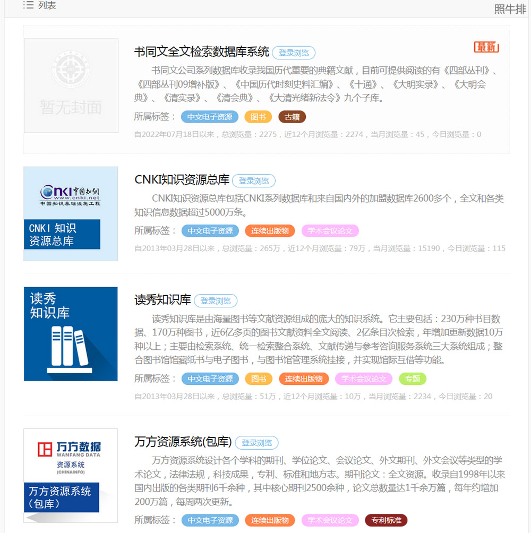Click the 万方 description mentioning 1998年
The image size is (531, 533).
pyautogui.click(x=320, y=481)
